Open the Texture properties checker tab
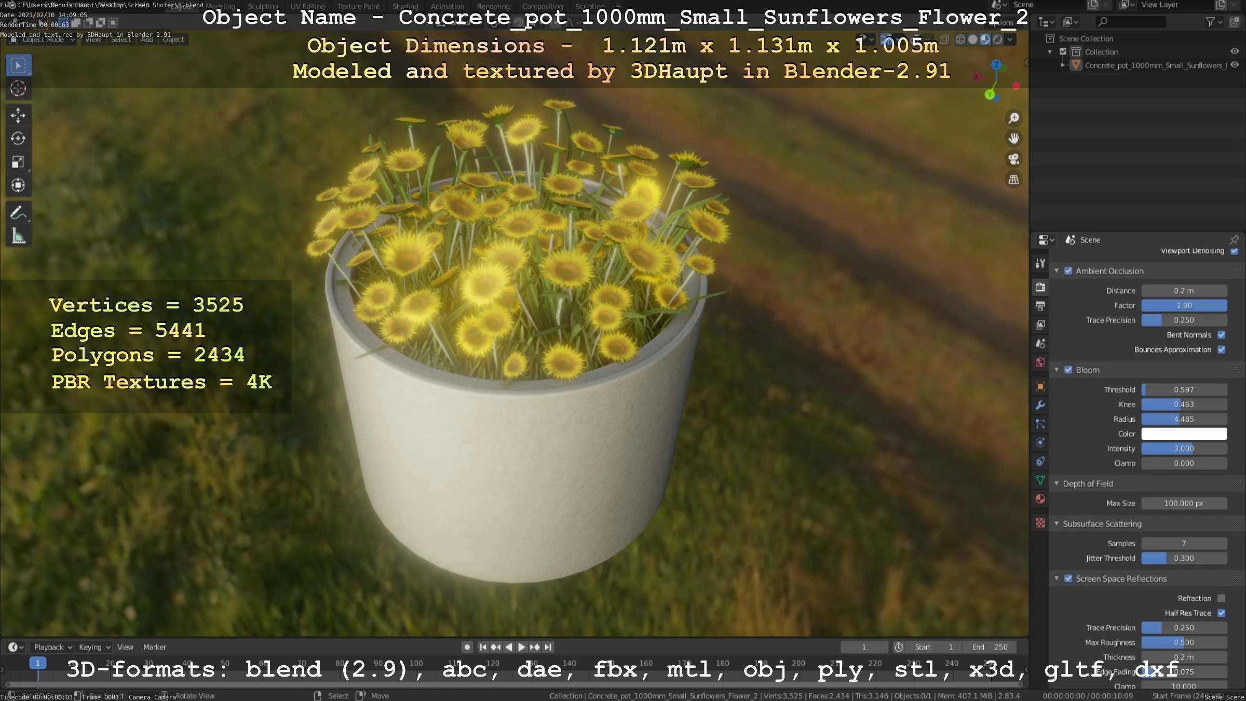 [x=1040, y=523]
